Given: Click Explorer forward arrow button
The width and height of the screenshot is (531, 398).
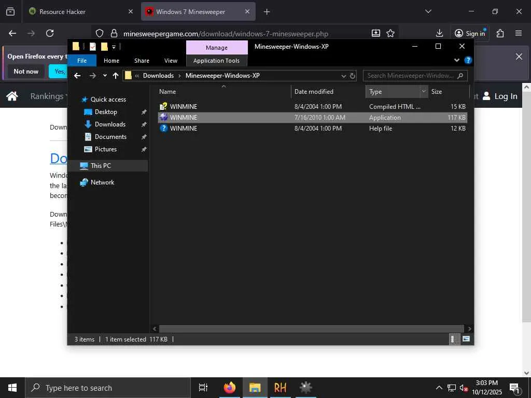Looking at the screenshot, I should click(92, 76).
